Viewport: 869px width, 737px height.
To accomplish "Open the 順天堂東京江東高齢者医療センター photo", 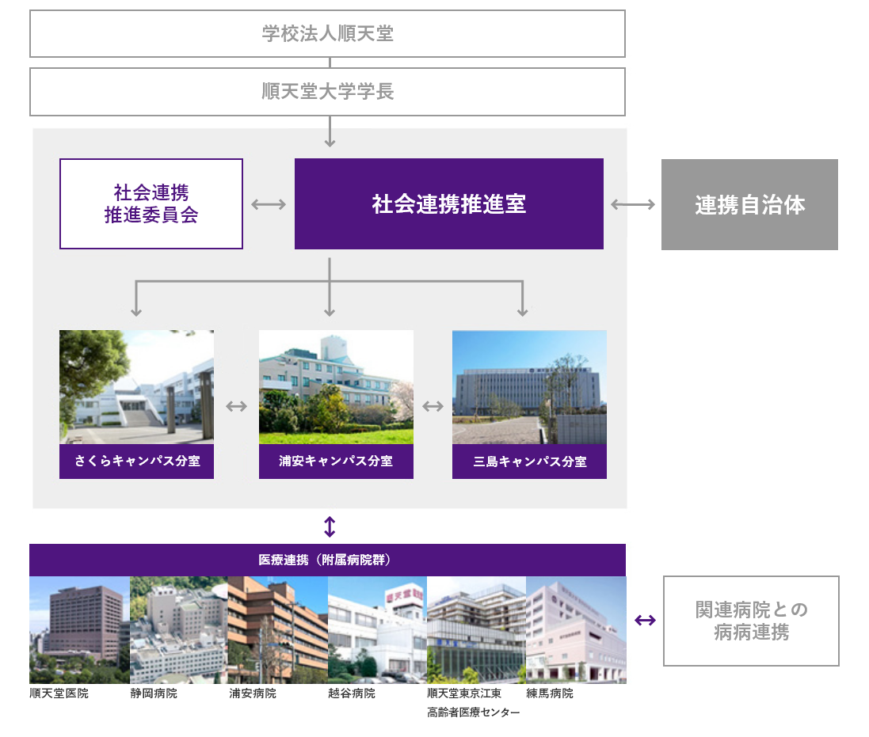I will [477, 630].
